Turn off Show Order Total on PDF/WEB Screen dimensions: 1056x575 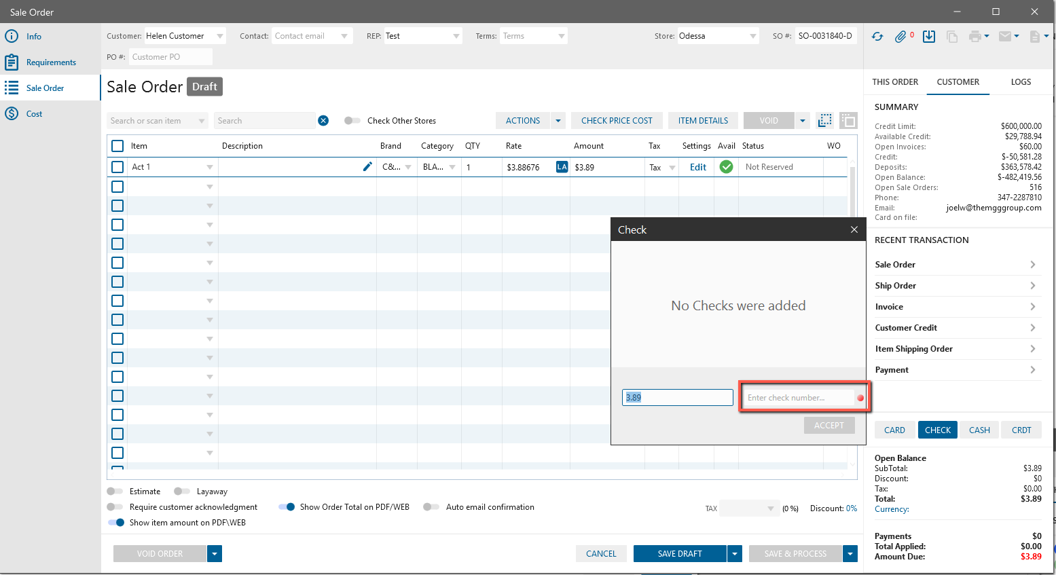(x=287, y=507)
